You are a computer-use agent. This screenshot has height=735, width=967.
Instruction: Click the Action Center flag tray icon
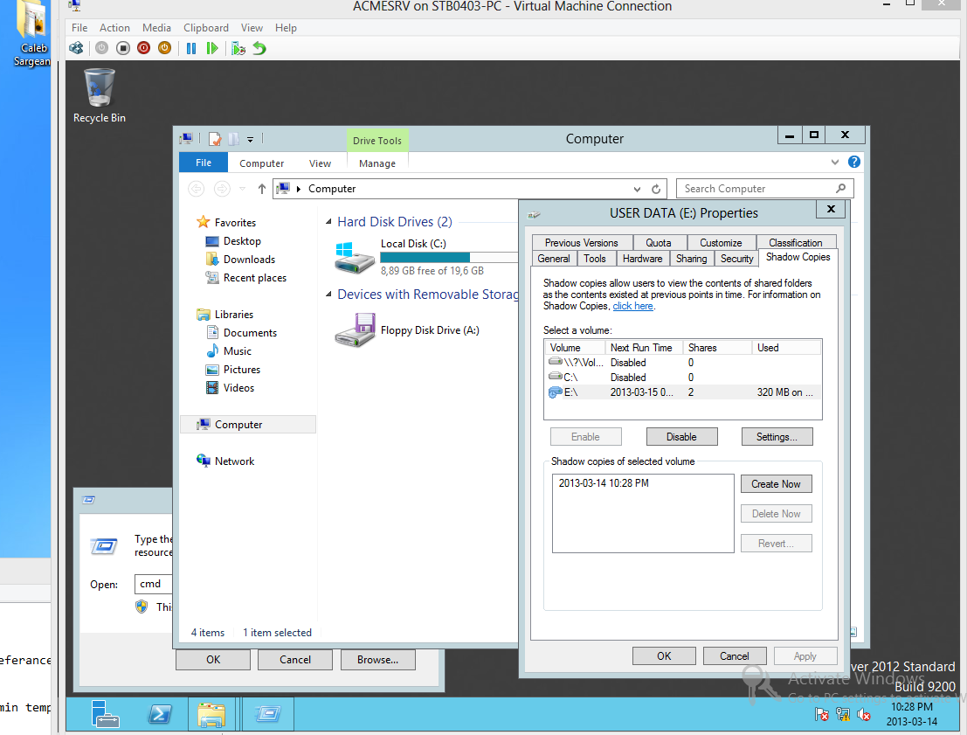(821, 715)
